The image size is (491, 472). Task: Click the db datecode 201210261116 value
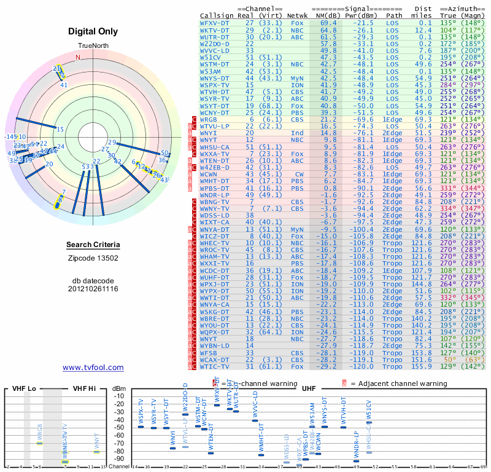coord(93,288)
